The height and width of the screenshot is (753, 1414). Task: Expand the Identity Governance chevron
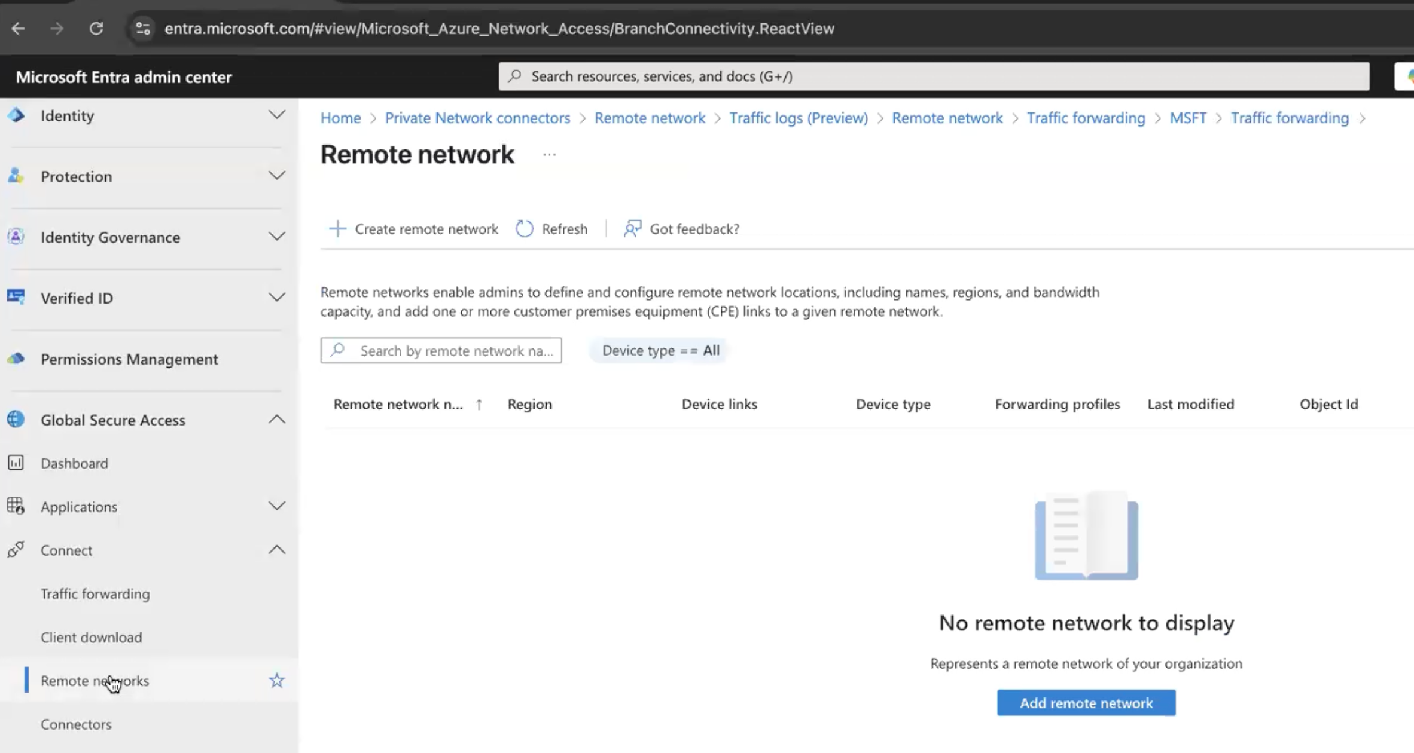tap(276, 236)
